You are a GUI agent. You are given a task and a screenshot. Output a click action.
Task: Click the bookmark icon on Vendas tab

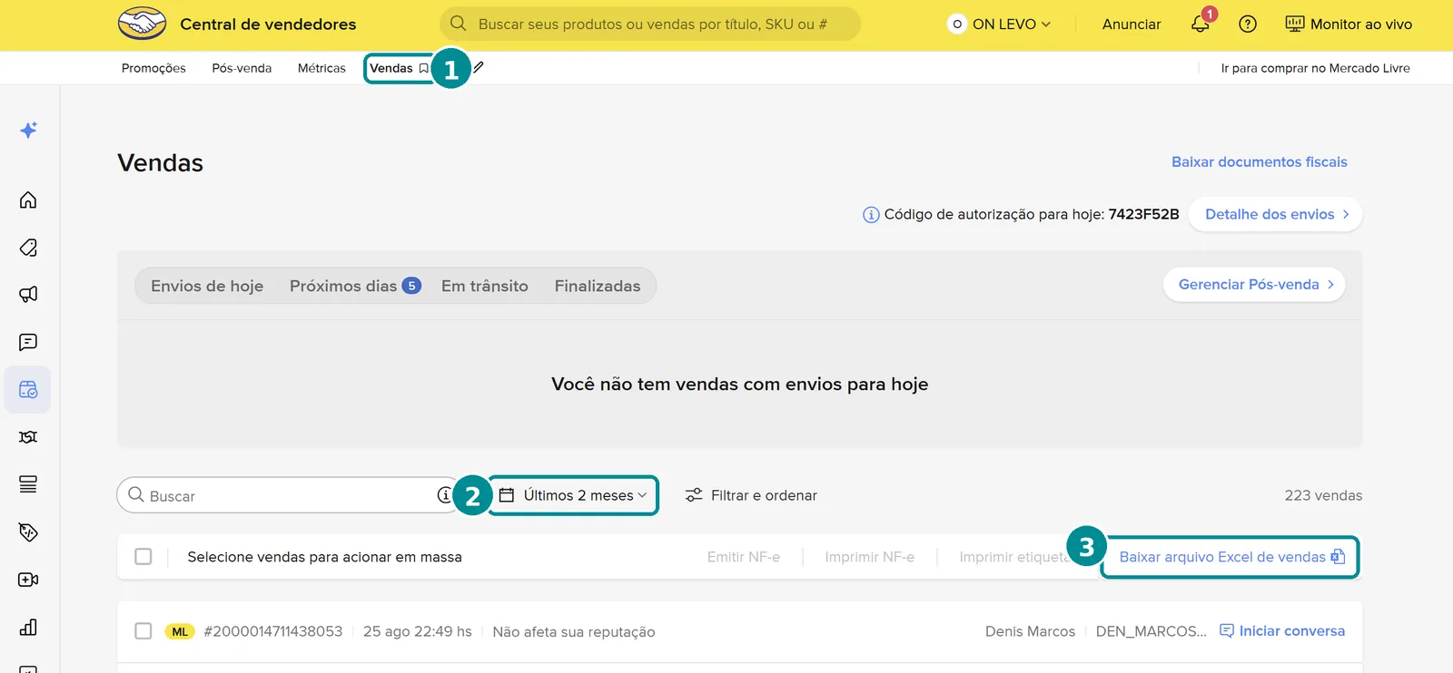coord(423,68)
